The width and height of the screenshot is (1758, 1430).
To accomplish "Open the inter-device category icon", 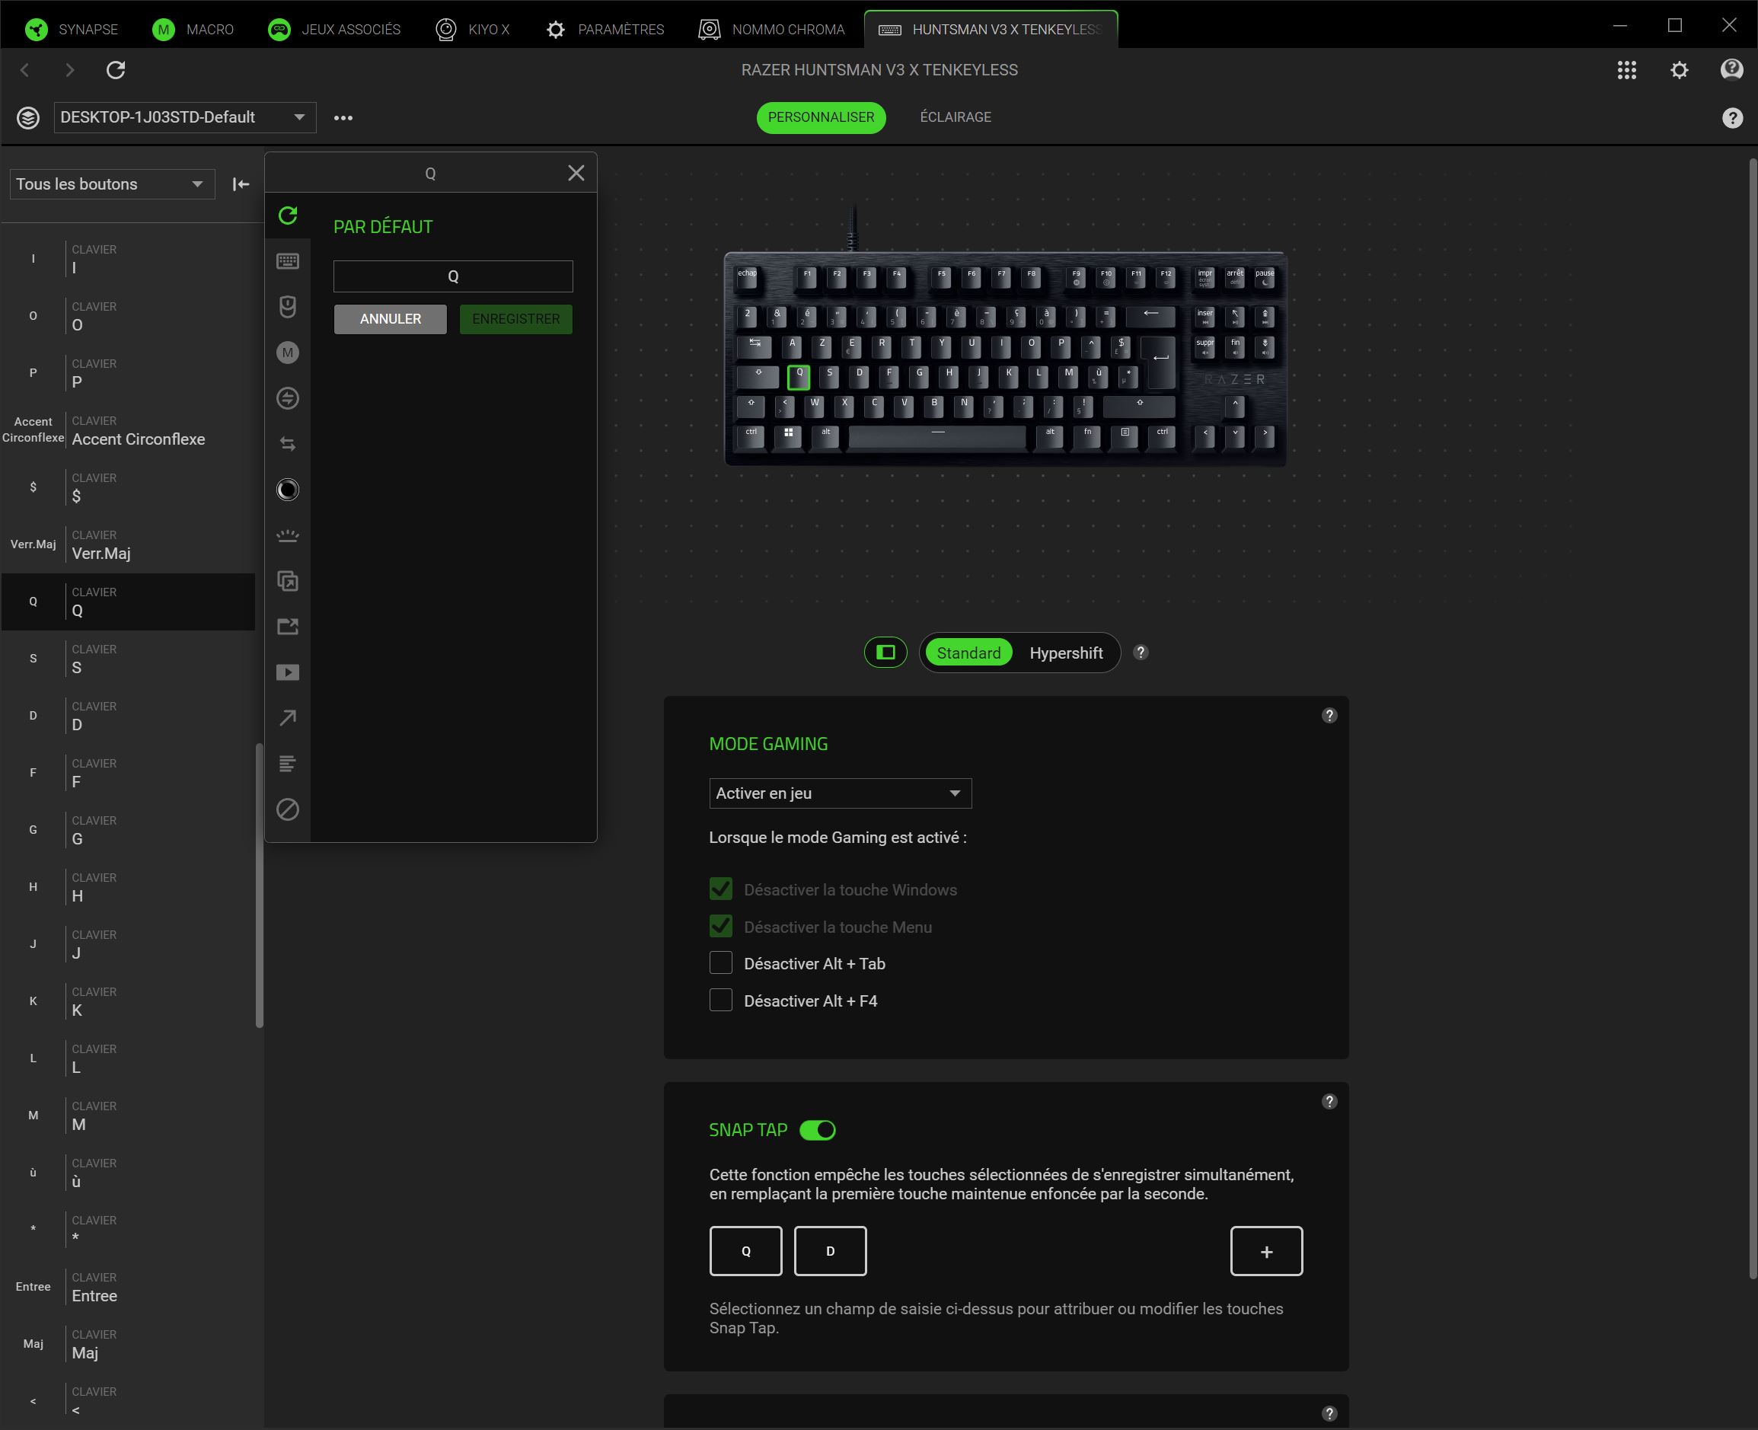I will pos(287,399).
